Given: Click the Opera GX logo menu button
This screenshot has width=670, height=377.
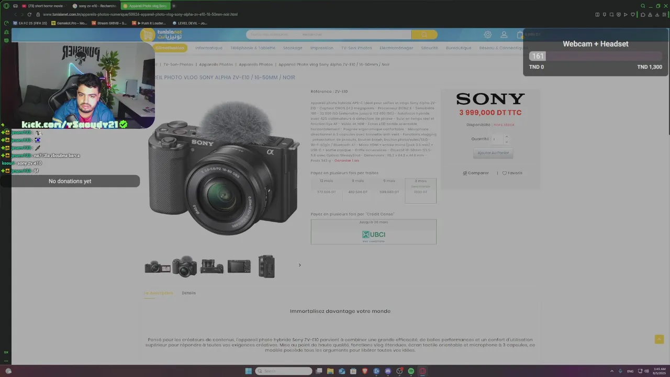Looking at the screenshot, I should (x=6, y=6).
